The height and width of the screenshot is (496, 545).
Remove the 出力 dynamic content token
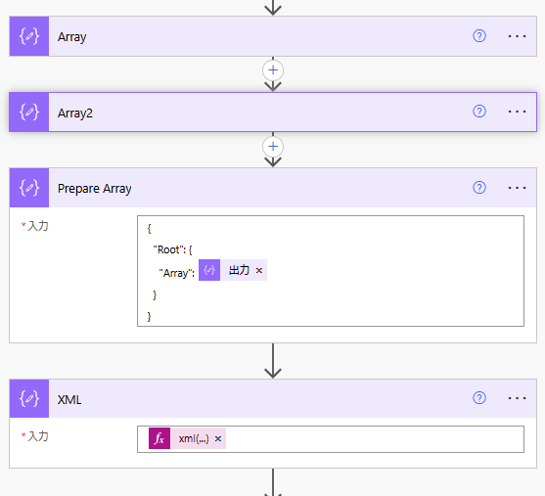click(x=259, y=270)
